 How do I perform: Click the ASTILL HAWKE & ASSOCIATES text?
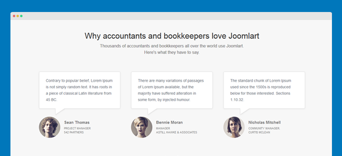(x=176, y=132)
